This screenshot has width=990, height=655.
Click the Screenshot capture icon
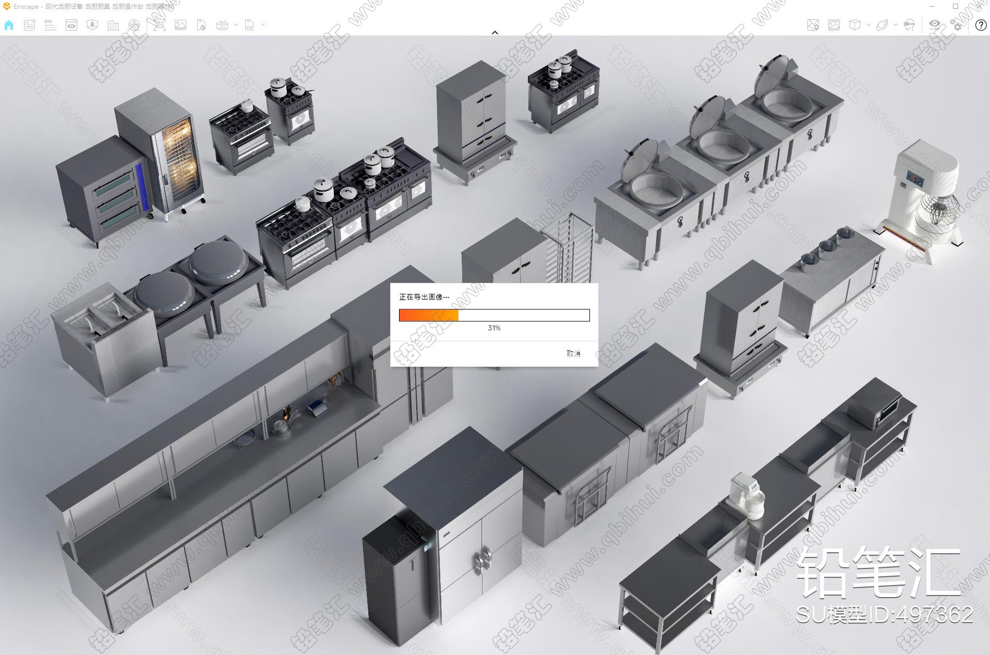(x=159, y=25)
